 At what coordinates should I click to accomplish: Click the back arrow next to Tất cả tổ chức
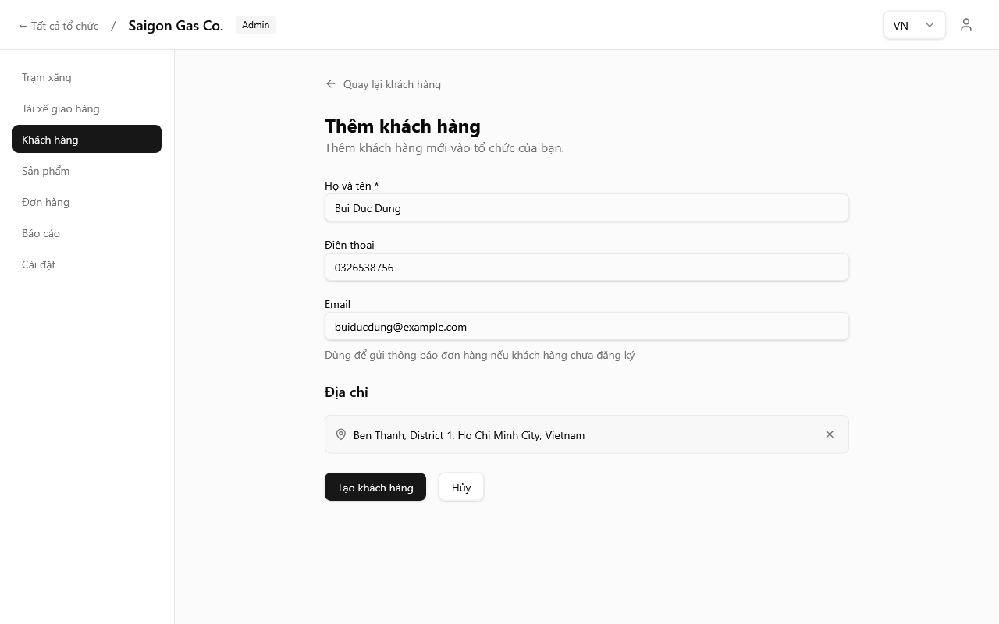pyautogui.click(x=23, y=25)
